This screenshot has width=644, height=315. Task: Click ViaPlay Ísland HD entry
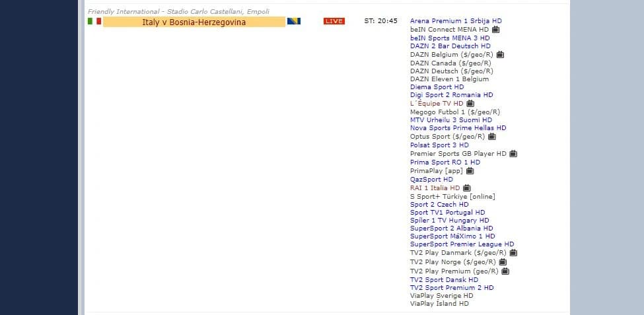click(x=439, y=304)
